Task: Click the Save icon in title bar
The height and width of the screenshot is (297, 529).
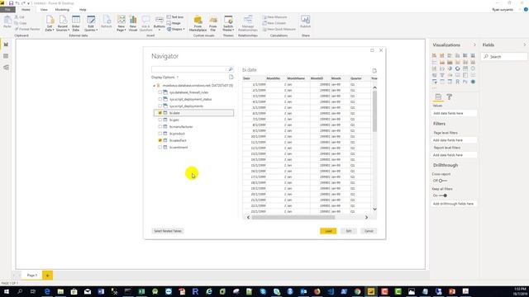Action: tap(11, 3)
